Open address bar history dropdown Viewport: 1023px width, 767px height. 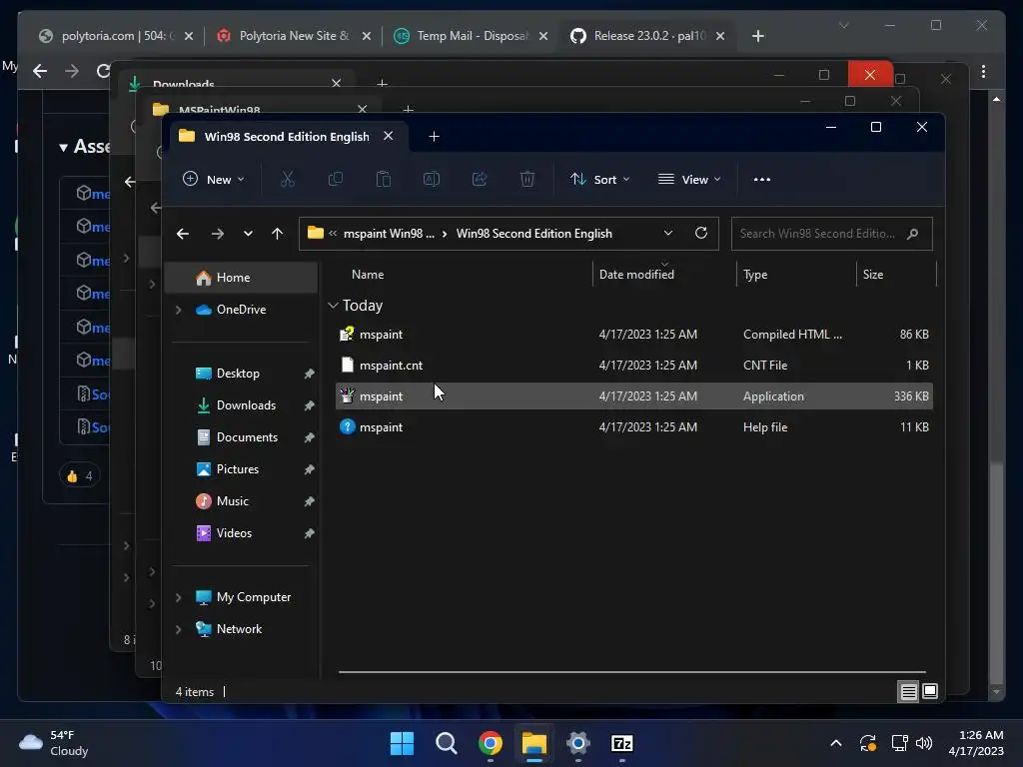click(668, 233)
